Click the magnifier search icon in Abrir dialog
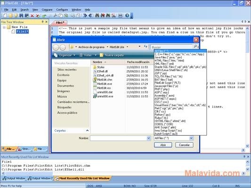Image resolution: width=251 pixels, height=188 pixels. tap(195, 47)
